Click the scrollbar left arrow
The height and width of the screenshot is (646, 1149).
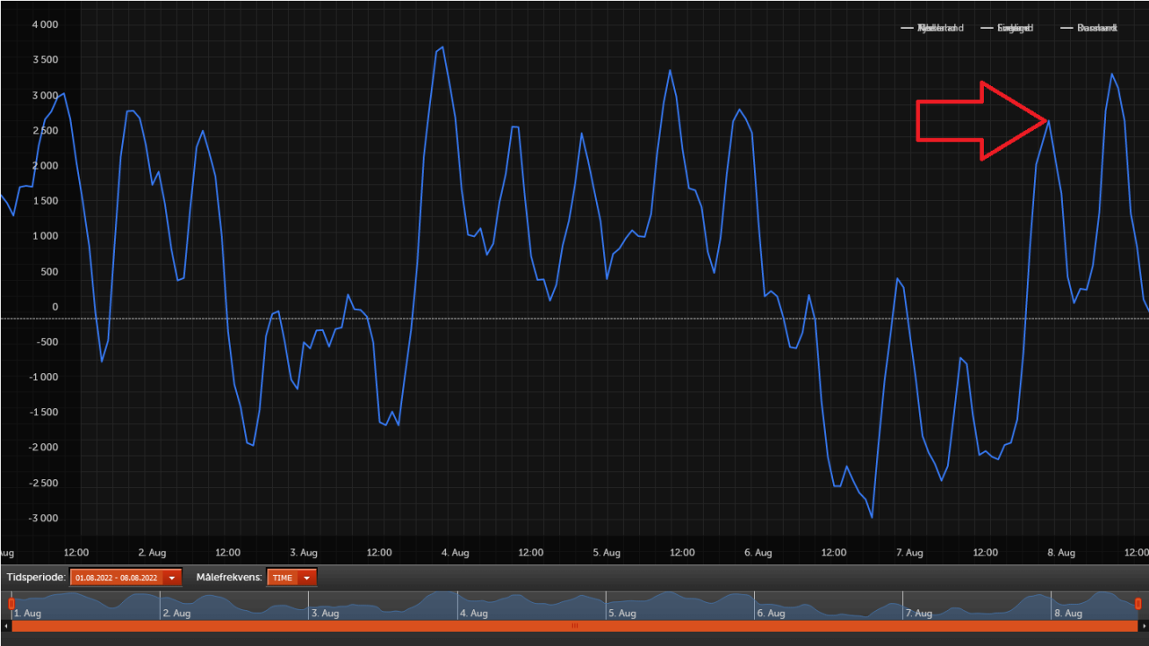(x=5, y=625)
